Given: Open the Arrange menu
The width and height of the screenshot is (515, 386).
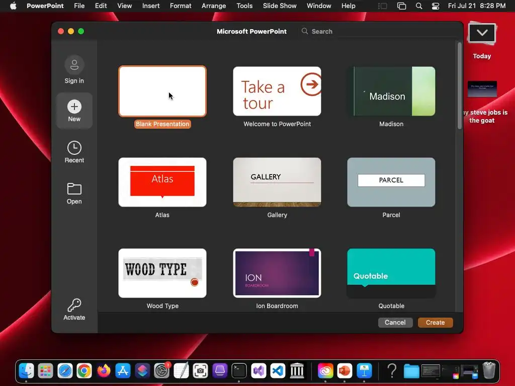Looking at the screenshot, I should 213,6.
